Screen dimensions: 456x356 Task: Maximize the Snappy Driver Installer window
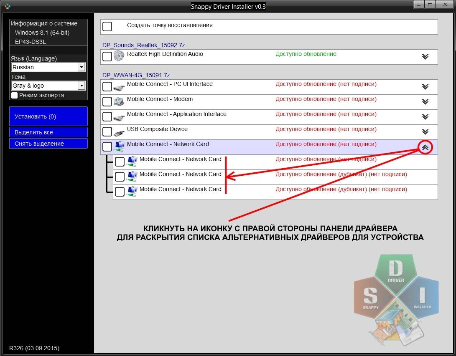(x=430, y=5)
